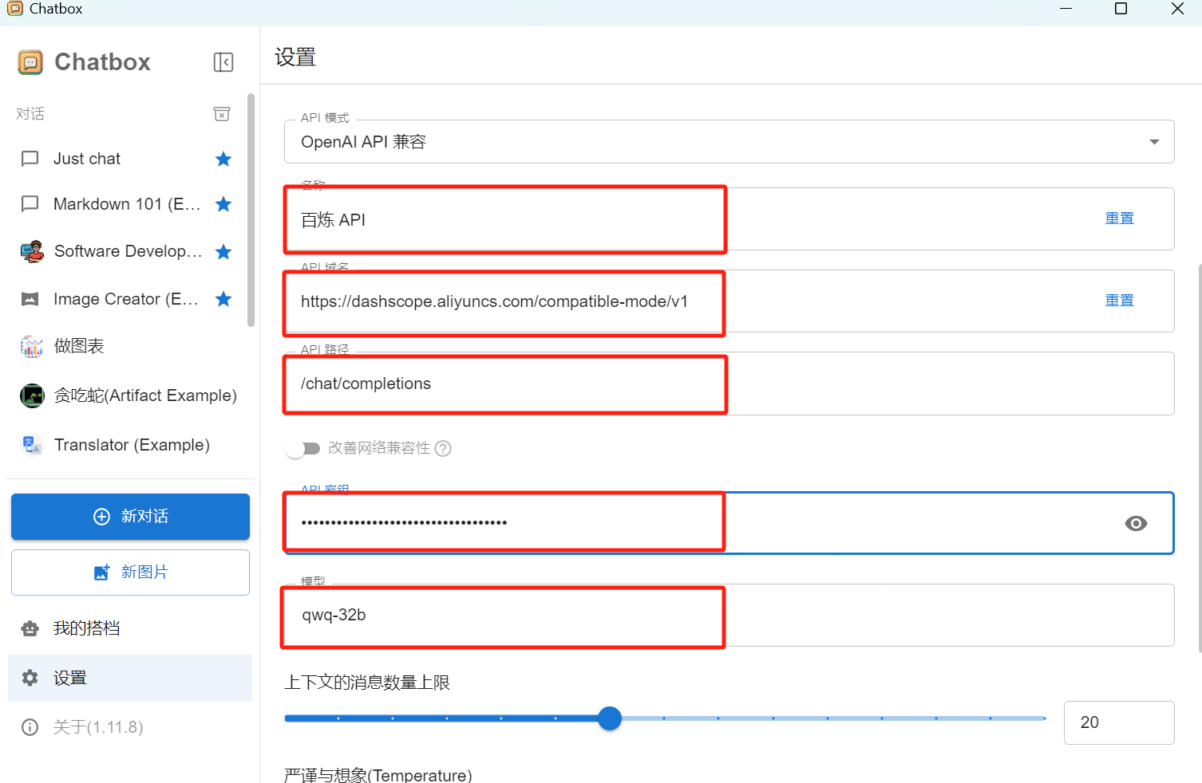
Task: Reveal the API key with the eye icon
Action: [x=1136, y=523]
